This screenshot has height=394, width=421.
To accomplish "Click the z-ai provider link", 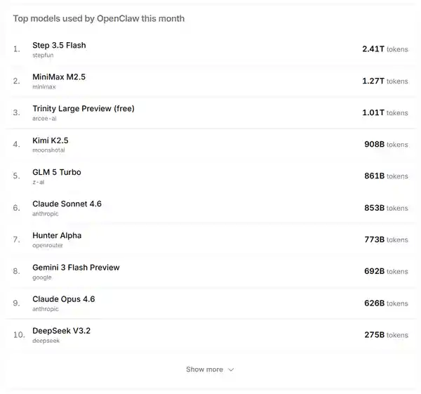I will [39, 182].
